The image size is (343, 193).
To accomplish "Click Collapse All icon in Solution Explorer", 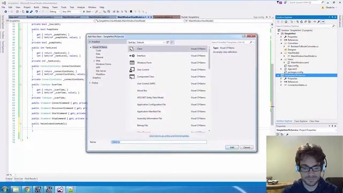I will 305,22.
